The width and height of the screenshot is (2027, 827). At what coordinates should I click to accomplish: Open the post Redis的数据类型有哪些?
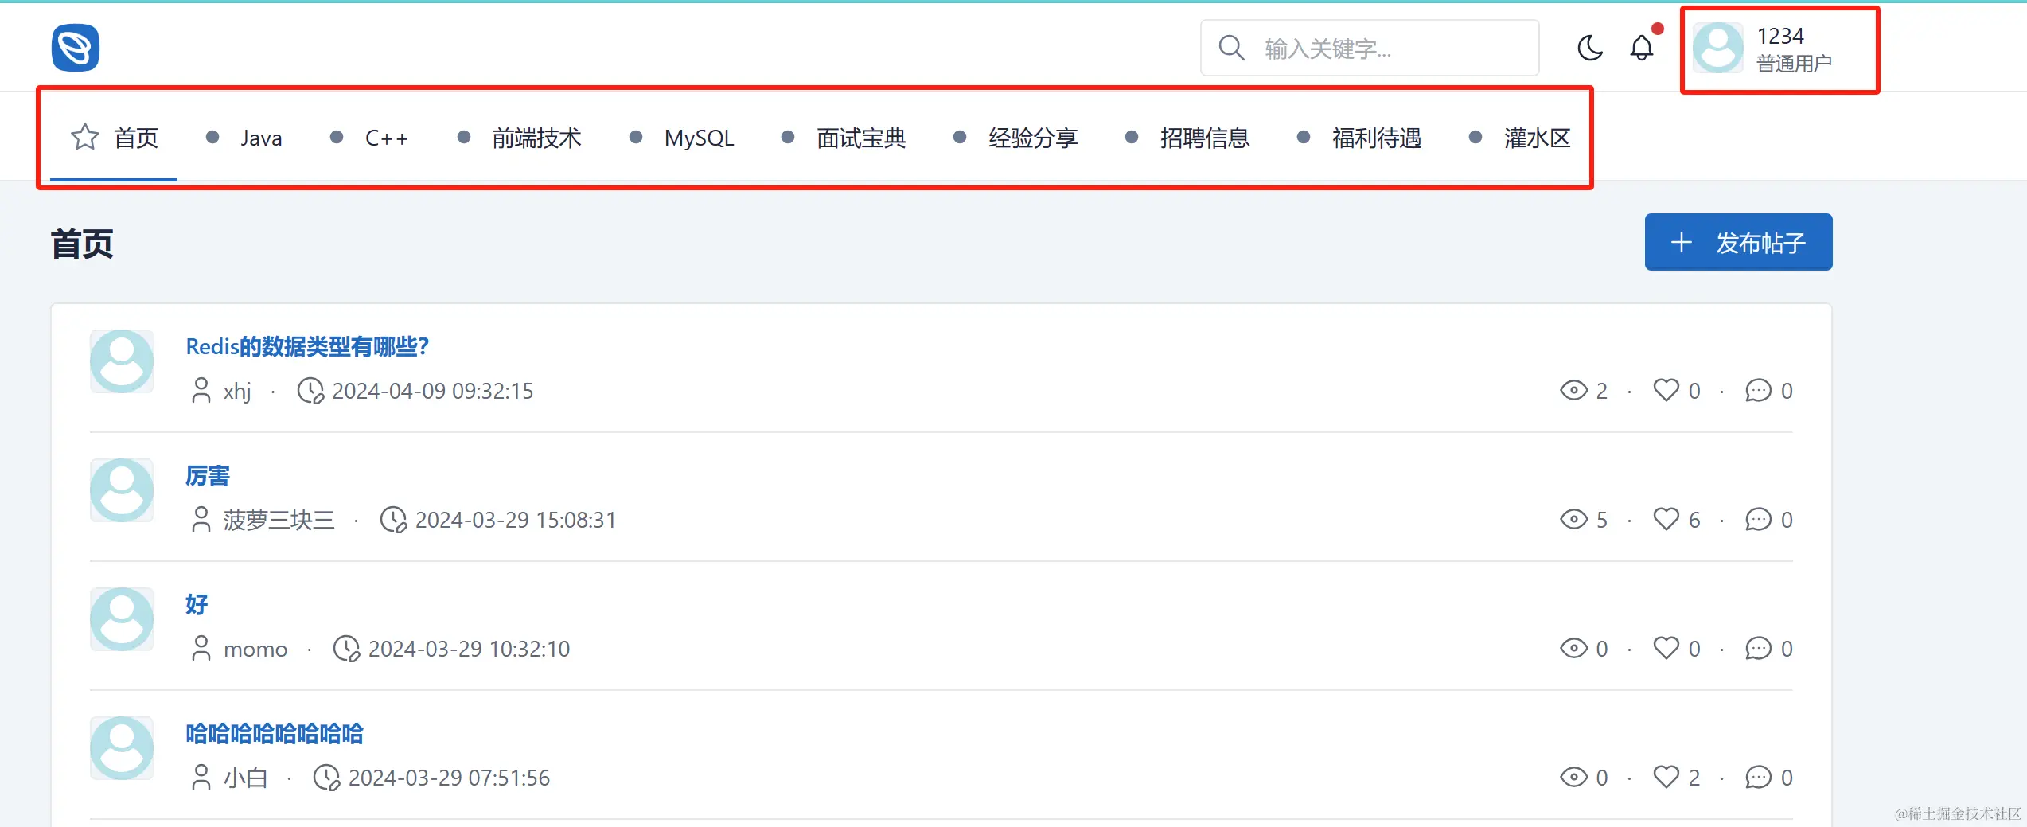(x=307, y=346)
